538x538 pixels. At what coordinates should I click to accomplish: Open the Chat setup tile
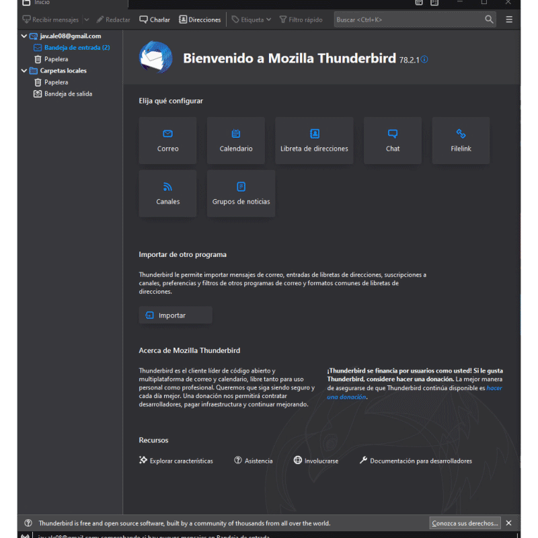[393, 141]
